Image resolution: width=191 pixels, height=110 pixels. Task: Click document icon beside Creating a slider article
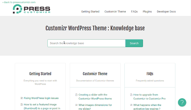tap(76, 95)
